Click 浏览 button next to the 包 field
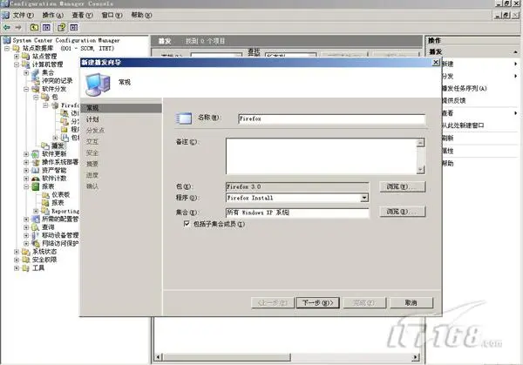The height and width of the screenshot is (365, 523). point(402,186)
